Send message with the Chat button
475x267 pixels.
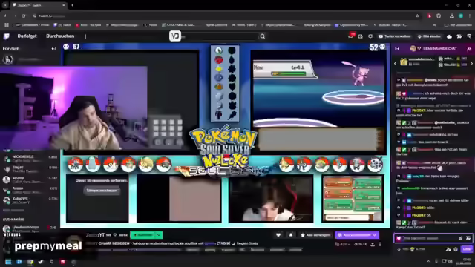[x=467, y=249]
